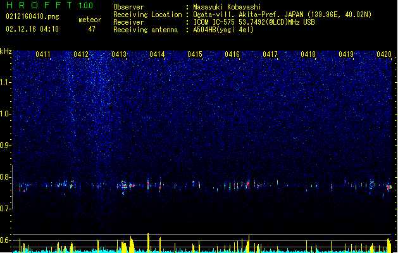Click the 0412 time marker
The width and height of the screenshot is (398, 253).
point(81,54)
